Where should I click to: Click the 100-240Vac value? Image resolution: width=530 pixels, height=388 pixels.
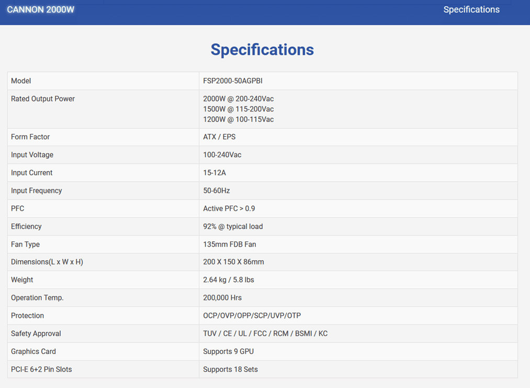click(x=222, y=154)
